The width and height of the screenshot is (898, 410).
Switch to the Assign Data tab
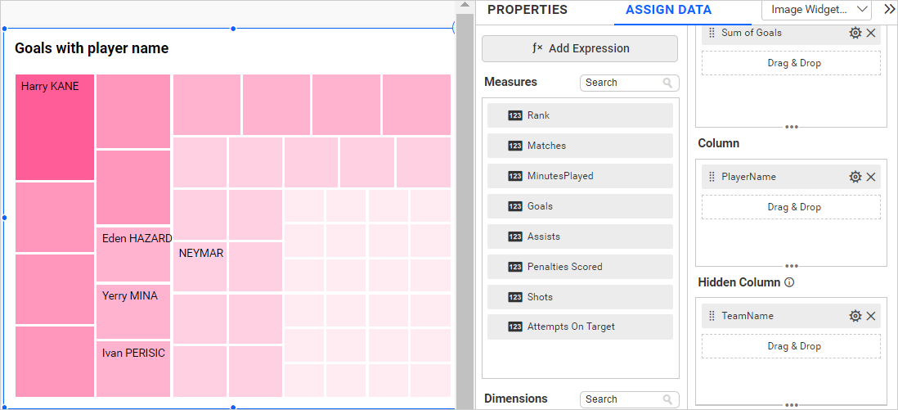(x=668, y=11)
